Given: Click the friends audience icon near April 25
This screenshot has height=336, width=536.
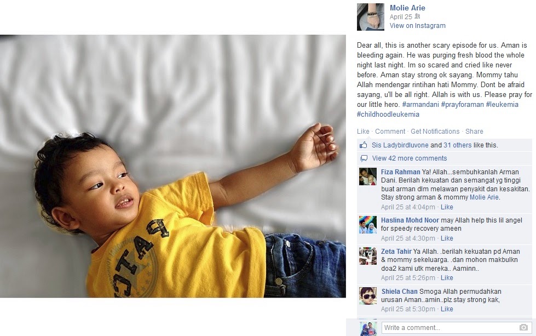Looking at the screenshot, I should point(417,16).
